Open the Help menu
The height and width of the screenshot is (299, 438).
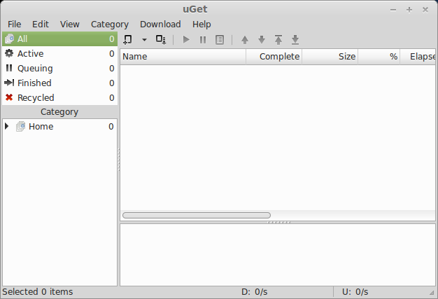click(x=202, y=25)
